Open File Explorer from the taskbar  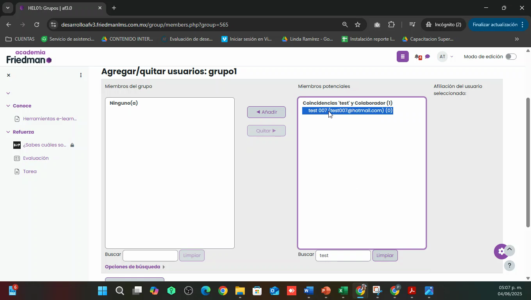pyautogui.click(x=240, y=291)
